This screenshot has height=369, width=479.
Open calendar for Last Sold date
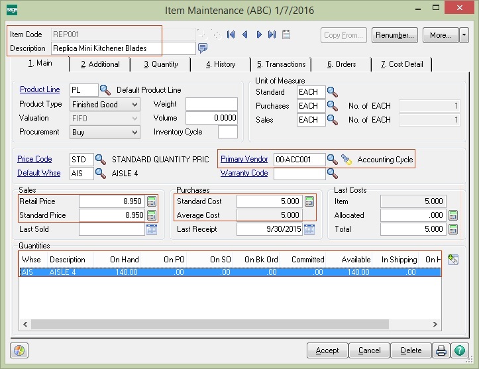(152, 229)
